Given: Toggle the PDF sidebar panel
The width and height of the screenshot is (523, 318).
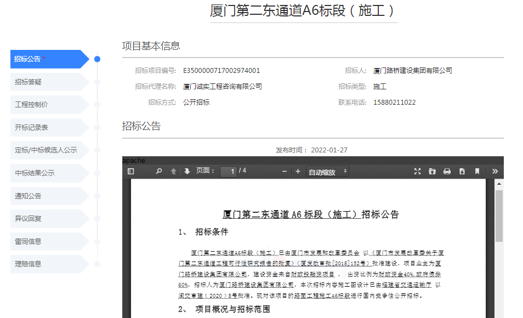Looking at the screenshot, I should pyautogui.click(x=130, y=172).
